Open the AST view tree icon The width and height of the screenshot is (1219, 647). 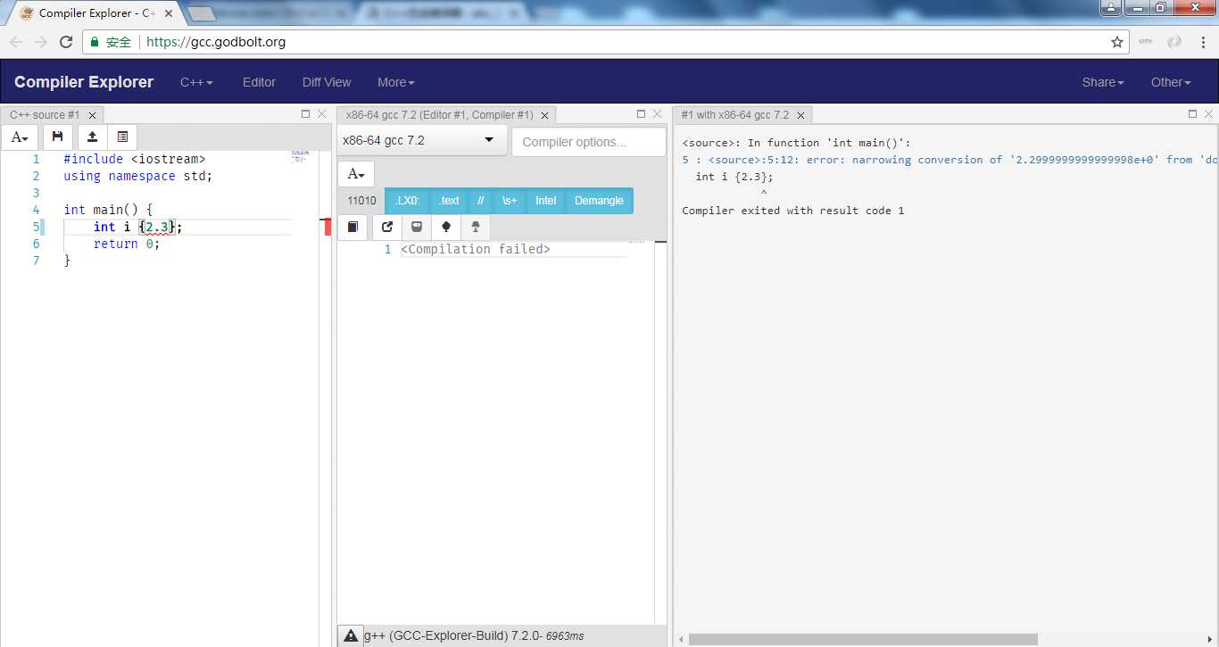click(446, 227)
